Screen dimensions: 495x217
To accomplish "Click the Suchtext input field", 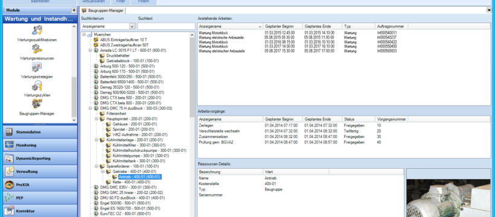I will click(x=166, y=27).
